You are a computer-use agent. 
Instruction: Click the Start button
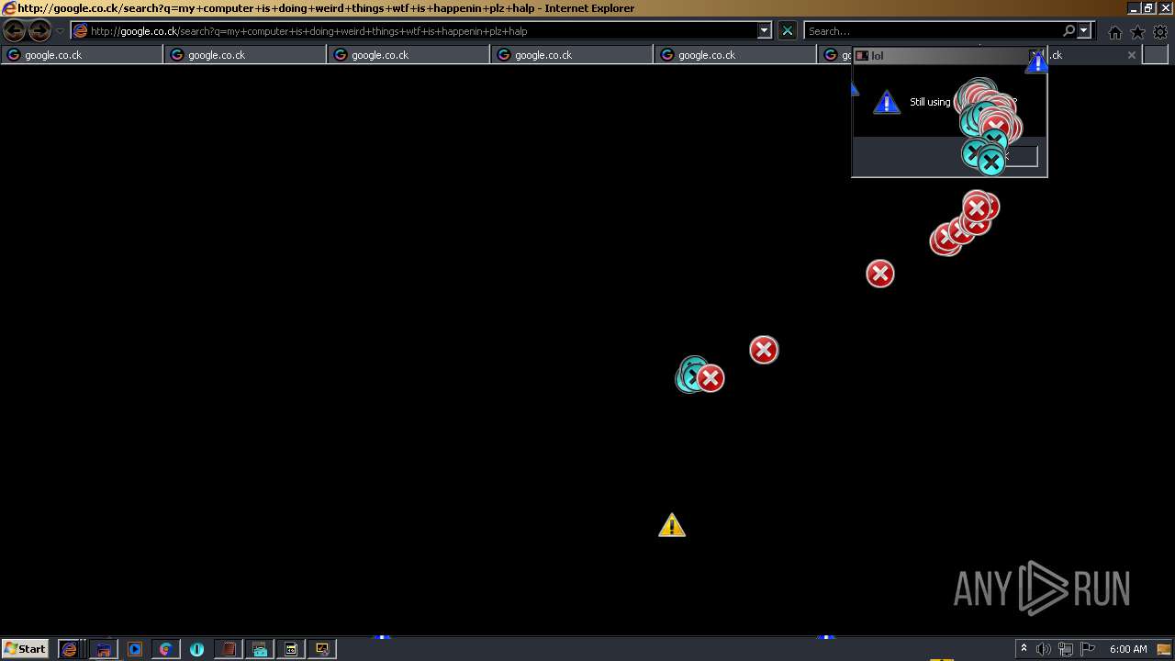(25, 649)
